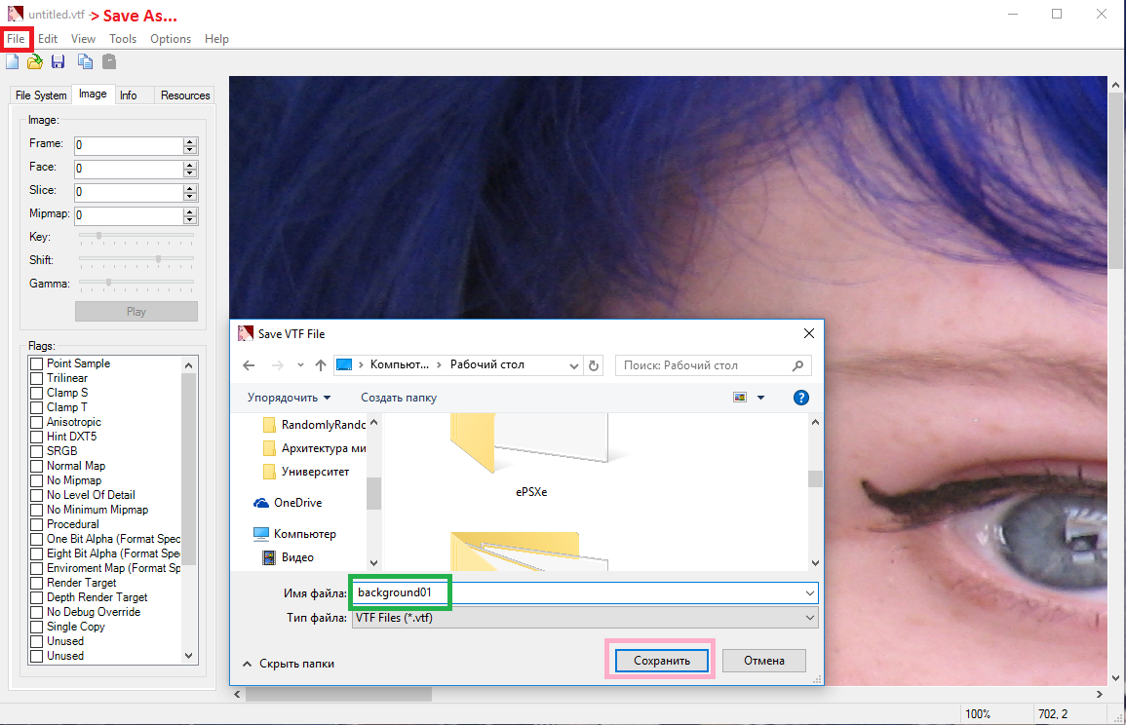Click the Отмена button
The image size is (1126, 725).
click(764, 661)
